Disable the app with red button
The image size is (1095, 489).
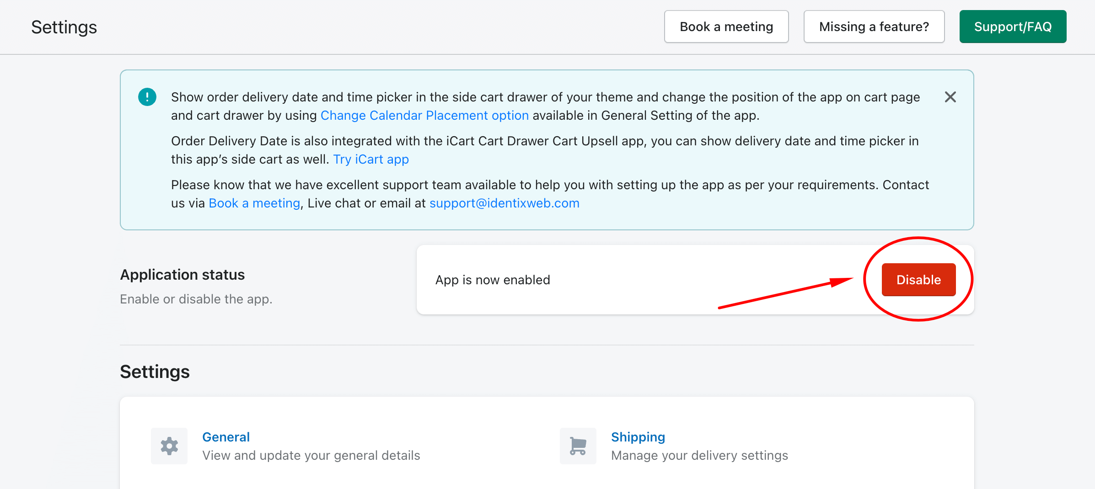[x=918, y=280]
